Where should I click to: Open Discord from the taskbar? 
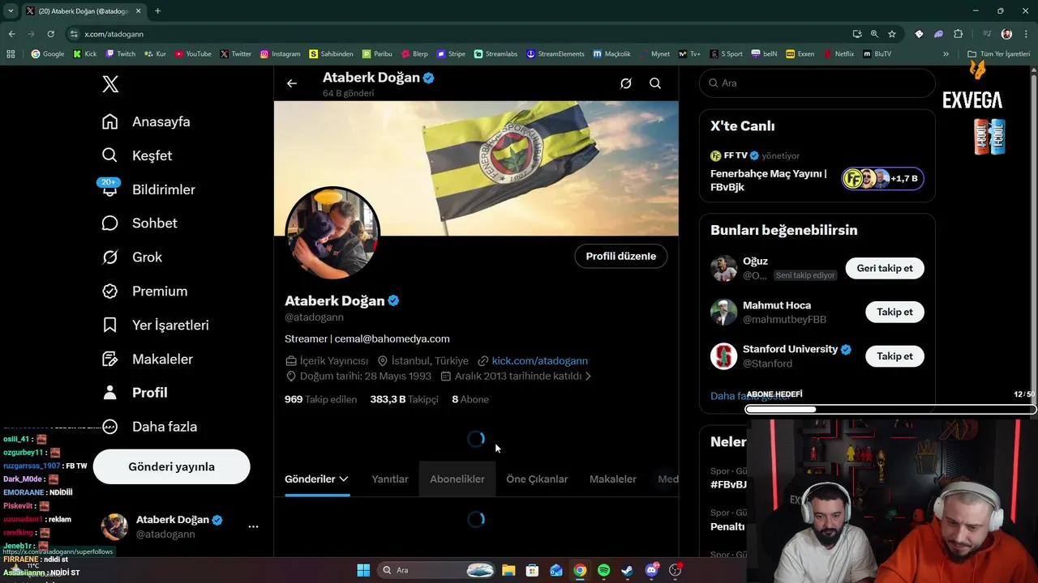click(651, 570)
